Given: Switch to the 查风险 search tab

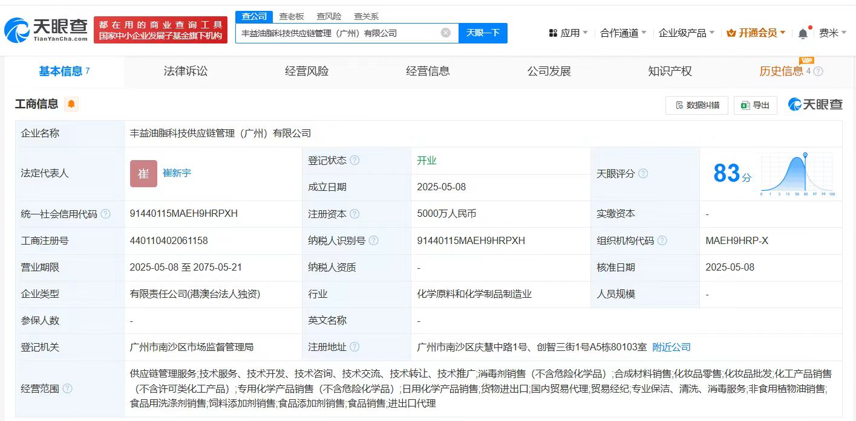Looking at the screenshot, I should coord(329,16).
